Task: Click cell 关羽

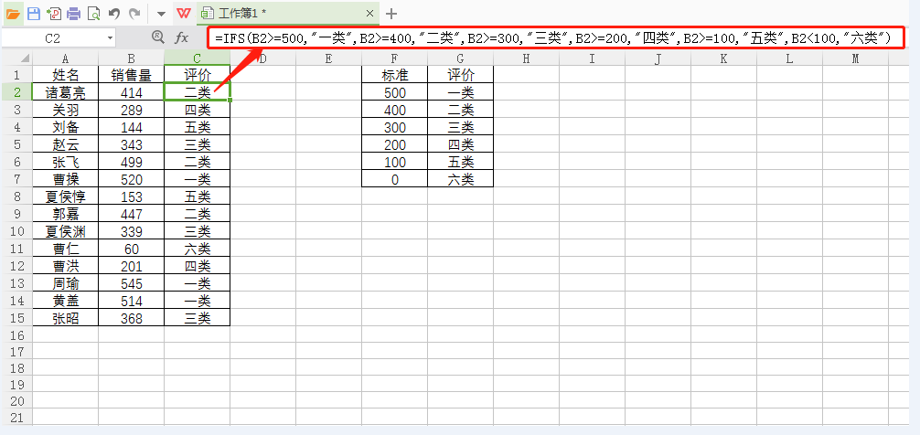Action: [x=65, y=110]
